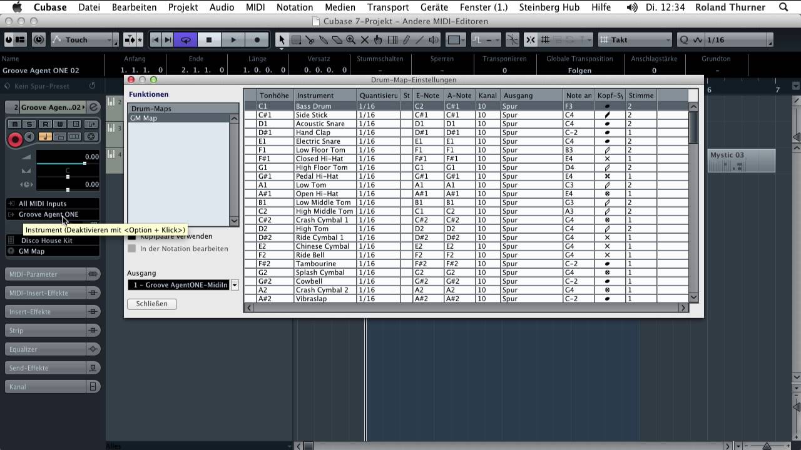This screenshot has width=801, height=450.
Task: Click the transport Play button
Action: pyautogui.click(x=233, y=40)
